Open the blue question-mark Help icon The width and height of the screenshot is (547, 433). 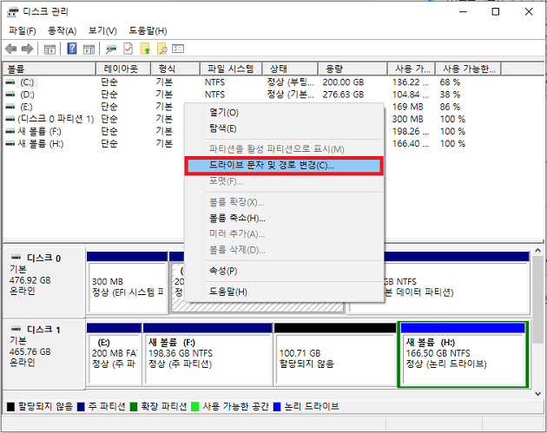(x=72, y=49)
